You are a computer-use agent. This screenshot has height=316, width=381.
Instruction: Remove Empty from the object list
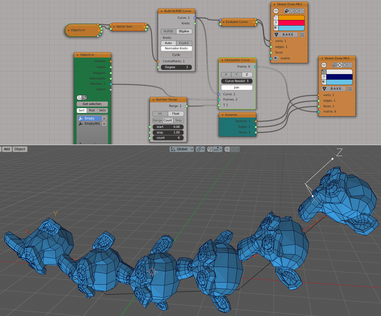coord(104,118)
